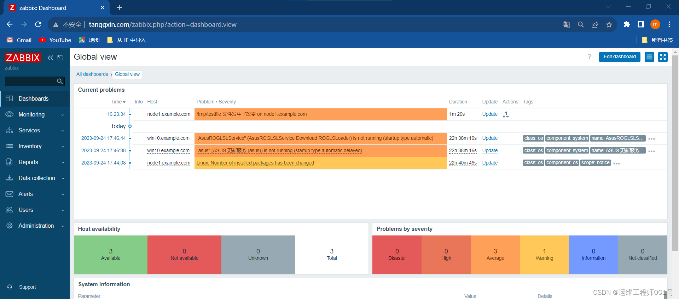The height and width of the screenshot is (299, 679).
Task: Click the blue Information severity block
Action: click(x=593, y=255)
